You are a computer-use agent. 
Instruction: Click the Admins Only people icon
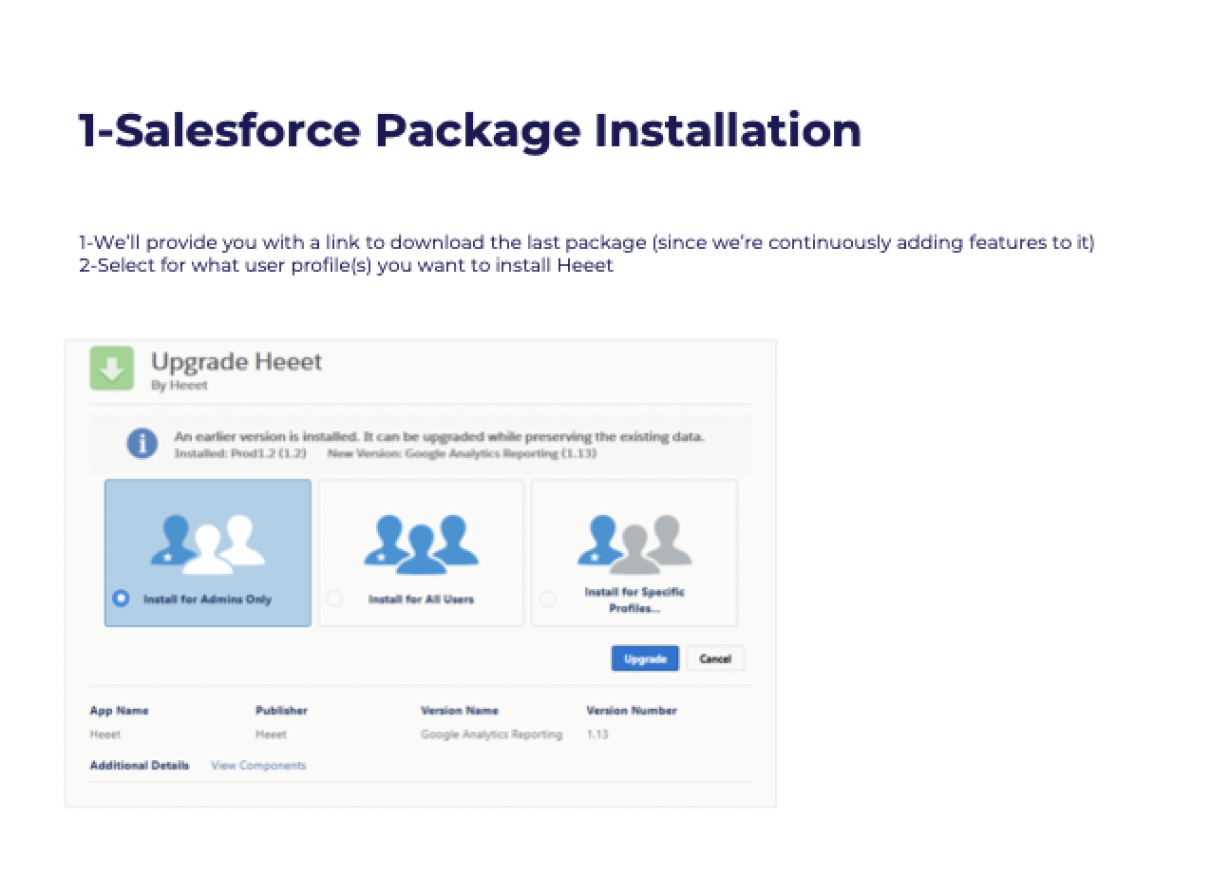click(208, 544)
